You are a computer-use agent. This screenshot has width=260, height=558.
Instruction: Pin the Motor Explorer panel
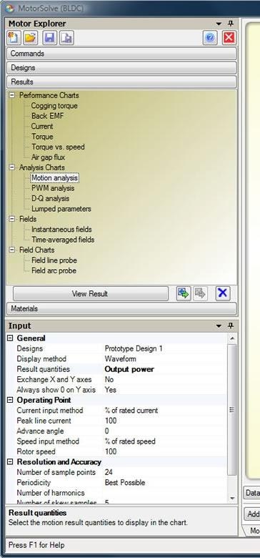[231, 24]
